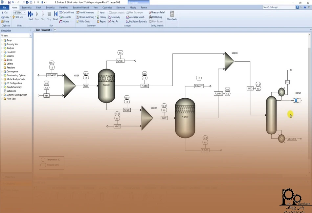
Task: Open PRD Rating
Action: (156, 17)
